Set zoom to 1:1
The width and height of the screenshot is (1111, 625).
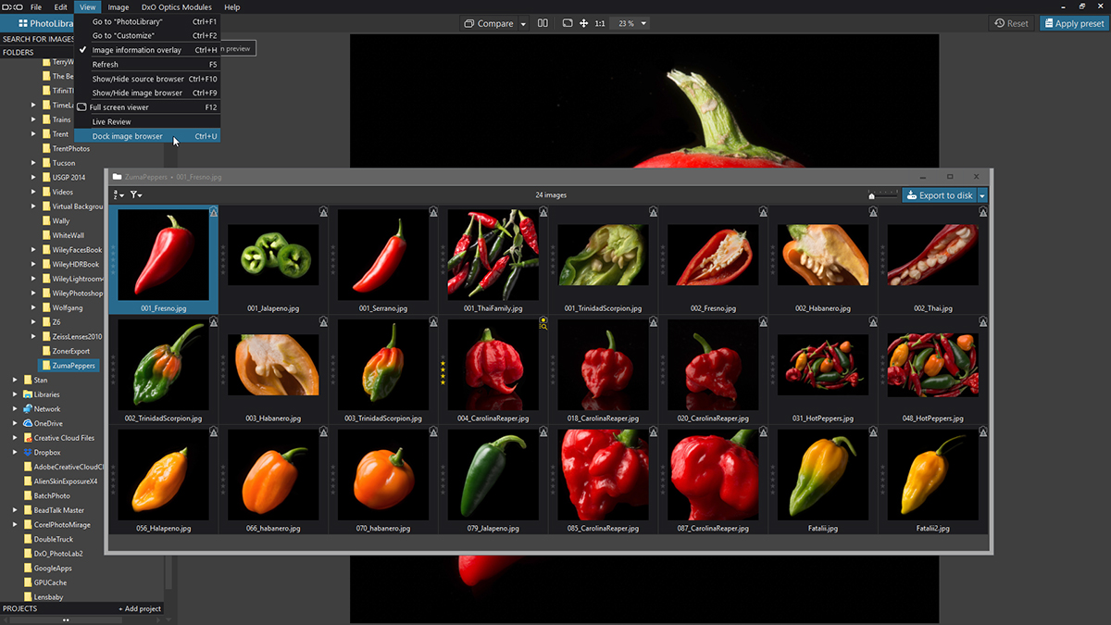[600, 23]
